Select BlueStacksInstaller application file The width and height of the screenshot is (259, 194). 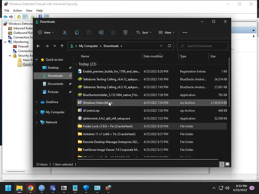pos(152,95)
